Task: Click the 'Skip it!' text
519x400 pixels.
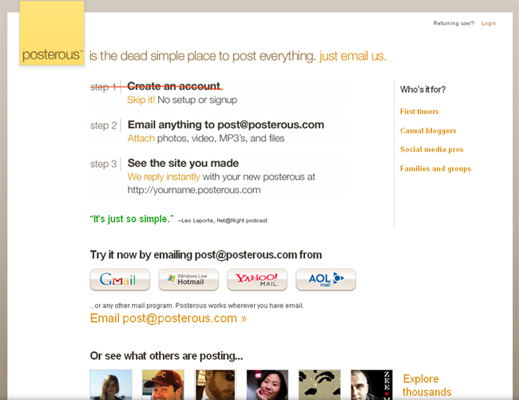Action: (x=141, y=100)
